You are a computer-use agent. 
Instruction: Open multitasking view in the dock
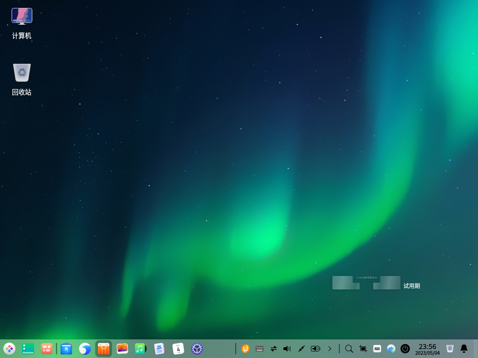coord(47,349)
